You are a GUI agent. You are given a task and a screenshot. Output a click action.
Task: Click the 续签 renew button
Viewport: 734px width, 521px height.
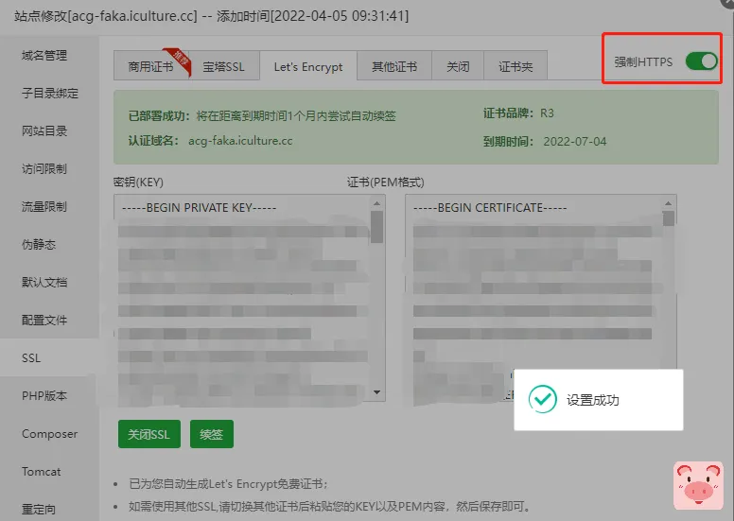pyautogui.click(x=211, y=434)
